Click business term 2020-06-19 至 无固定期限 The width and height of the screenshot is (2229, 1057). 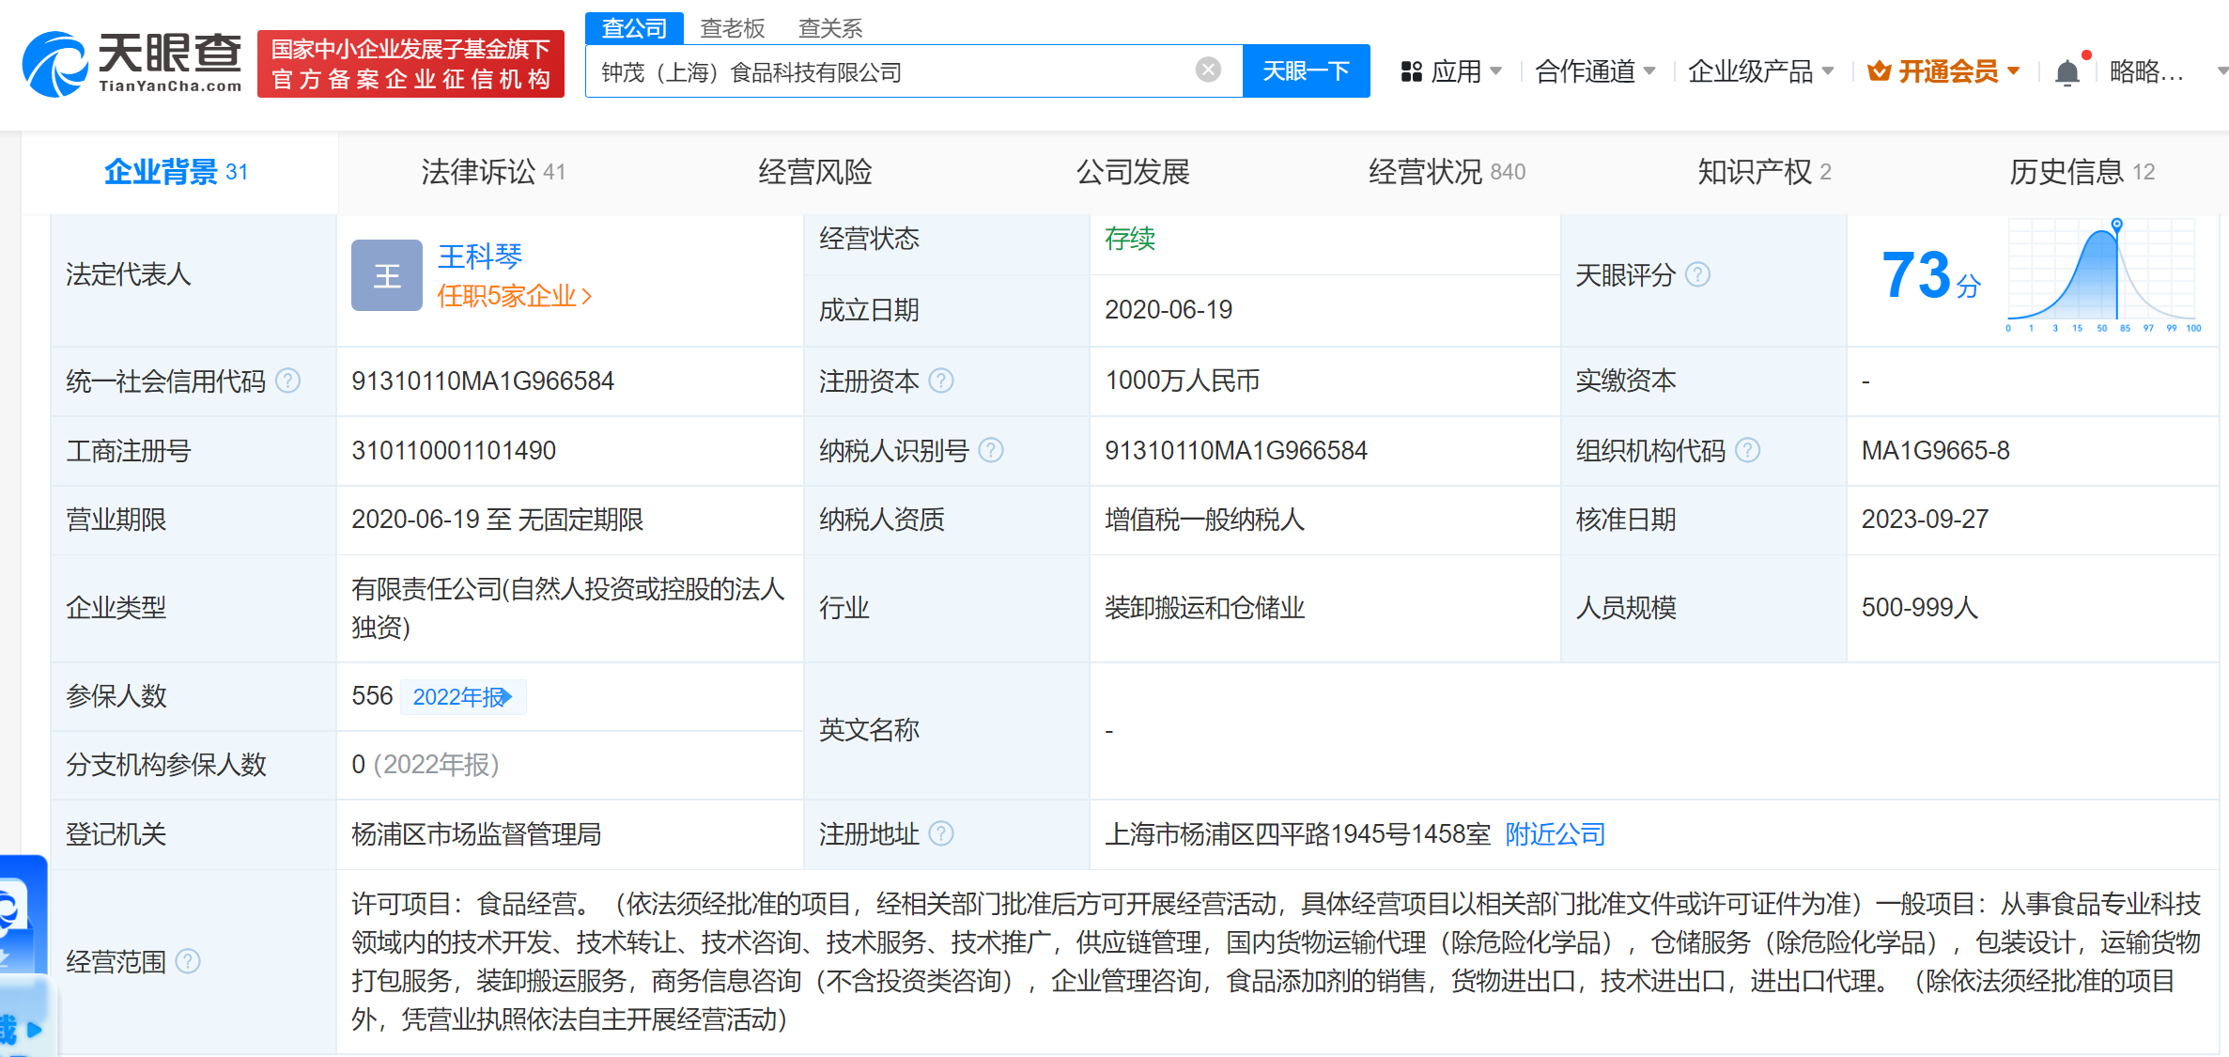point(498,519)
